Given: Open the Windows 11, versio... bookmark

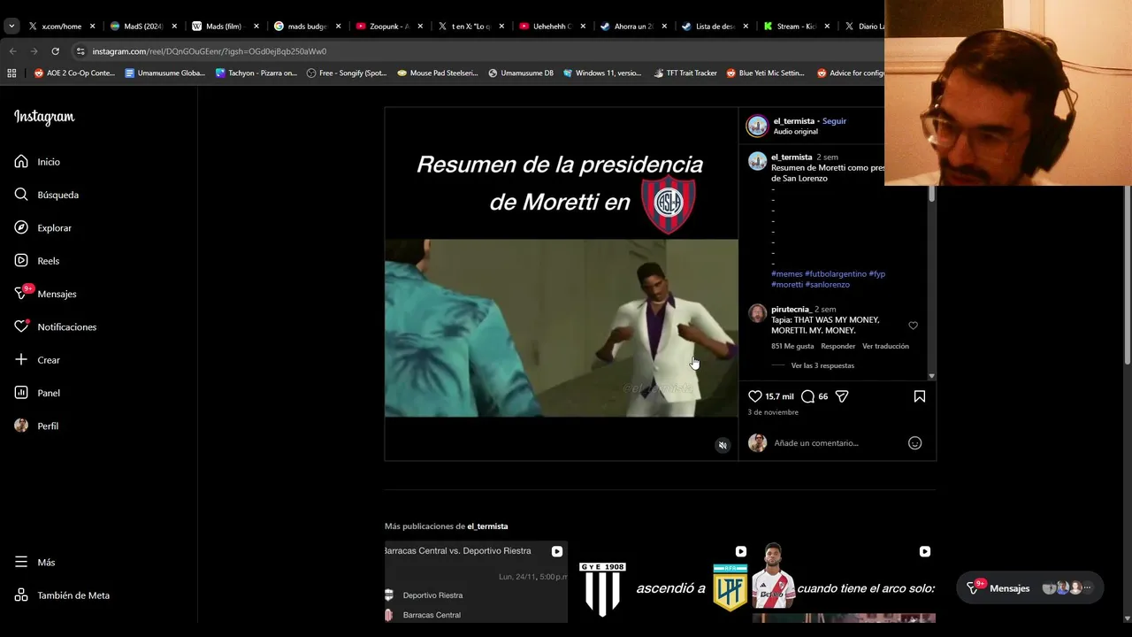Looking at the screenshot, I should 602,73.
